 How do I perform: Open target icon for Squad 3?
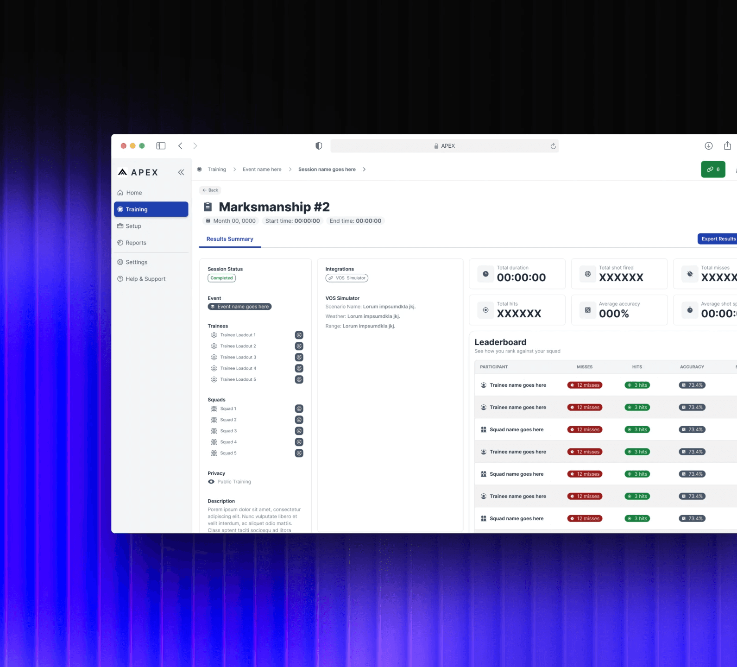299,431
